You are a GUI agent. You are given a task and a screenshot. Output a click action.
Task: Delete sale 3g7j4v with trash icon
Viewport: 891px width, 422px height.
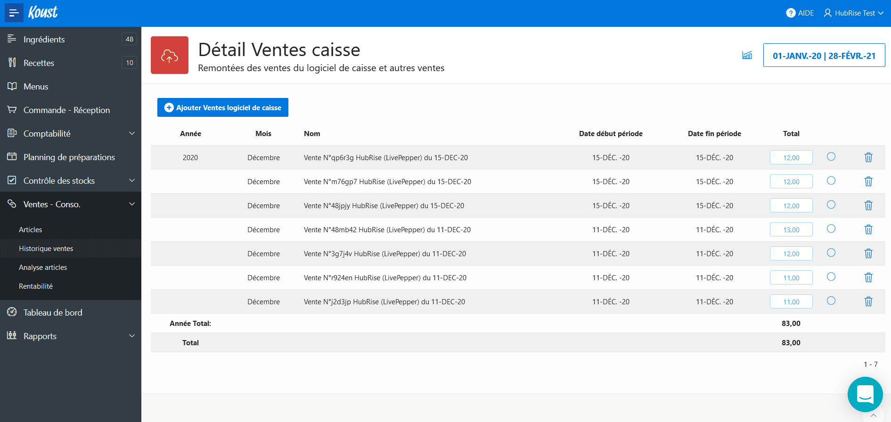pyautogui.click(x=868, y=253)
